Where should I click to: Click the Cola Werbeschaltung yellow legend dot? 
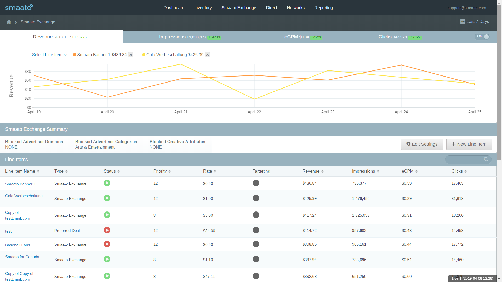click(144, 55)
